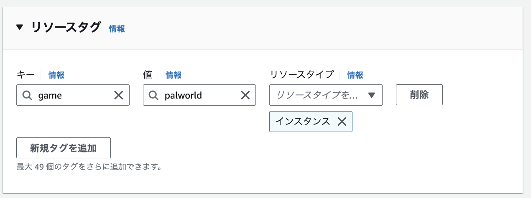Viewport: 531px width, 198px height.
Task: Collapse the リソースタグ section triangle
Action: [20, 28]
